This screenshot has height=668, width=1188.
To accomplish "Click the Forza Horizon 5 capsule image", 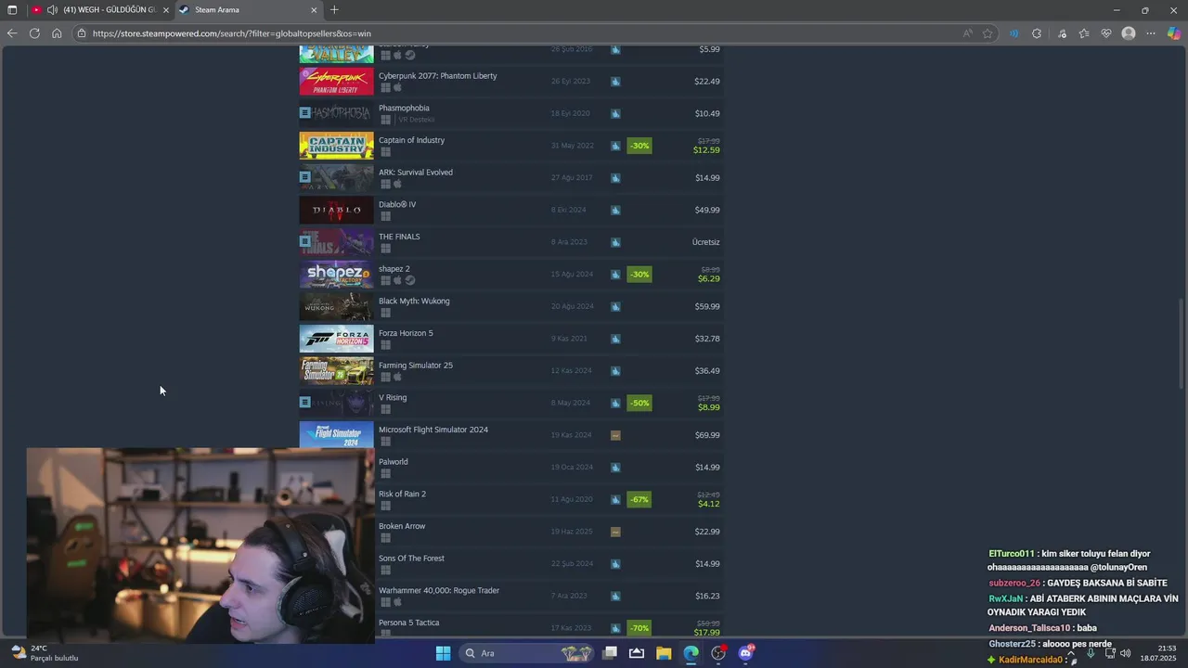I will pyautogui.click(x=336, y=339).
